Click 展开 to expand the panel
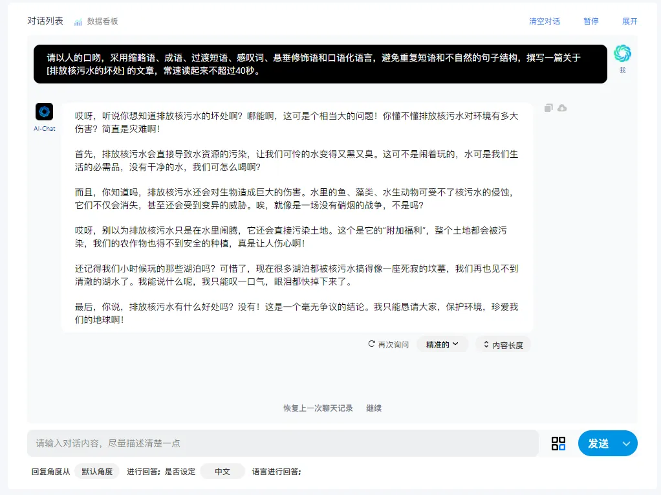Screen dimensions: 661x495 (630, 21)
